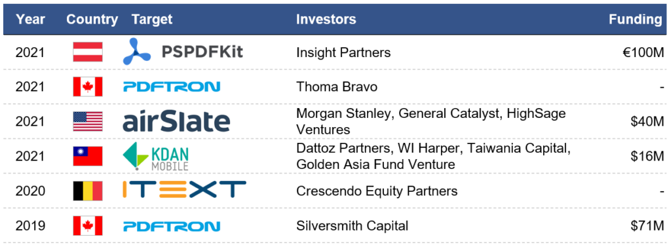Viewport: 671px width, 245px height.
Task: Select the Silversmith Capital investor text
Action: pos(352,226)
